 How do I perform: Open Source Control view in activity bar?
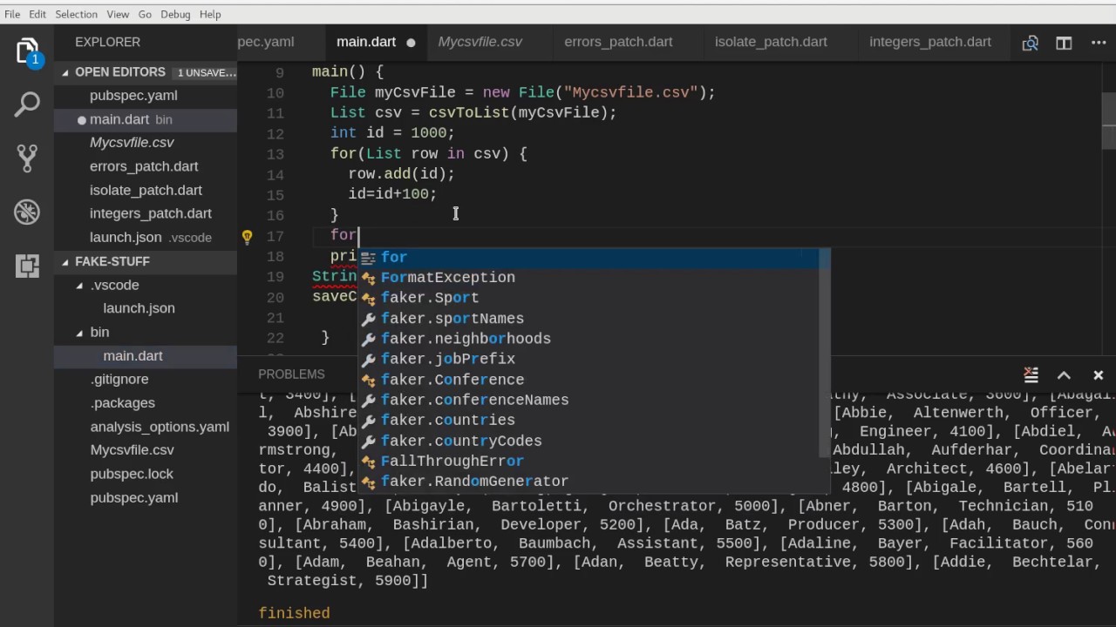coord(27,158)
